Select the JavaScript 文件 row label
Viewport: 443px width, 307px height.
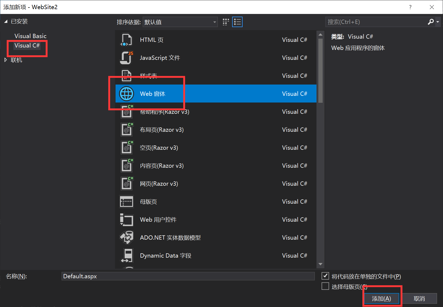pyautogui.click(x=160, y=58)
